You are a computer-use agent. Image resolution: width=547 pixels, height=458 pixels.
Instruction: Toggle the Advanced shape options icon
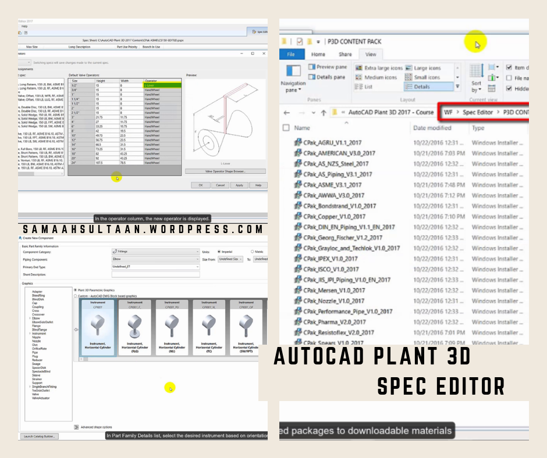tap(76, 427)
